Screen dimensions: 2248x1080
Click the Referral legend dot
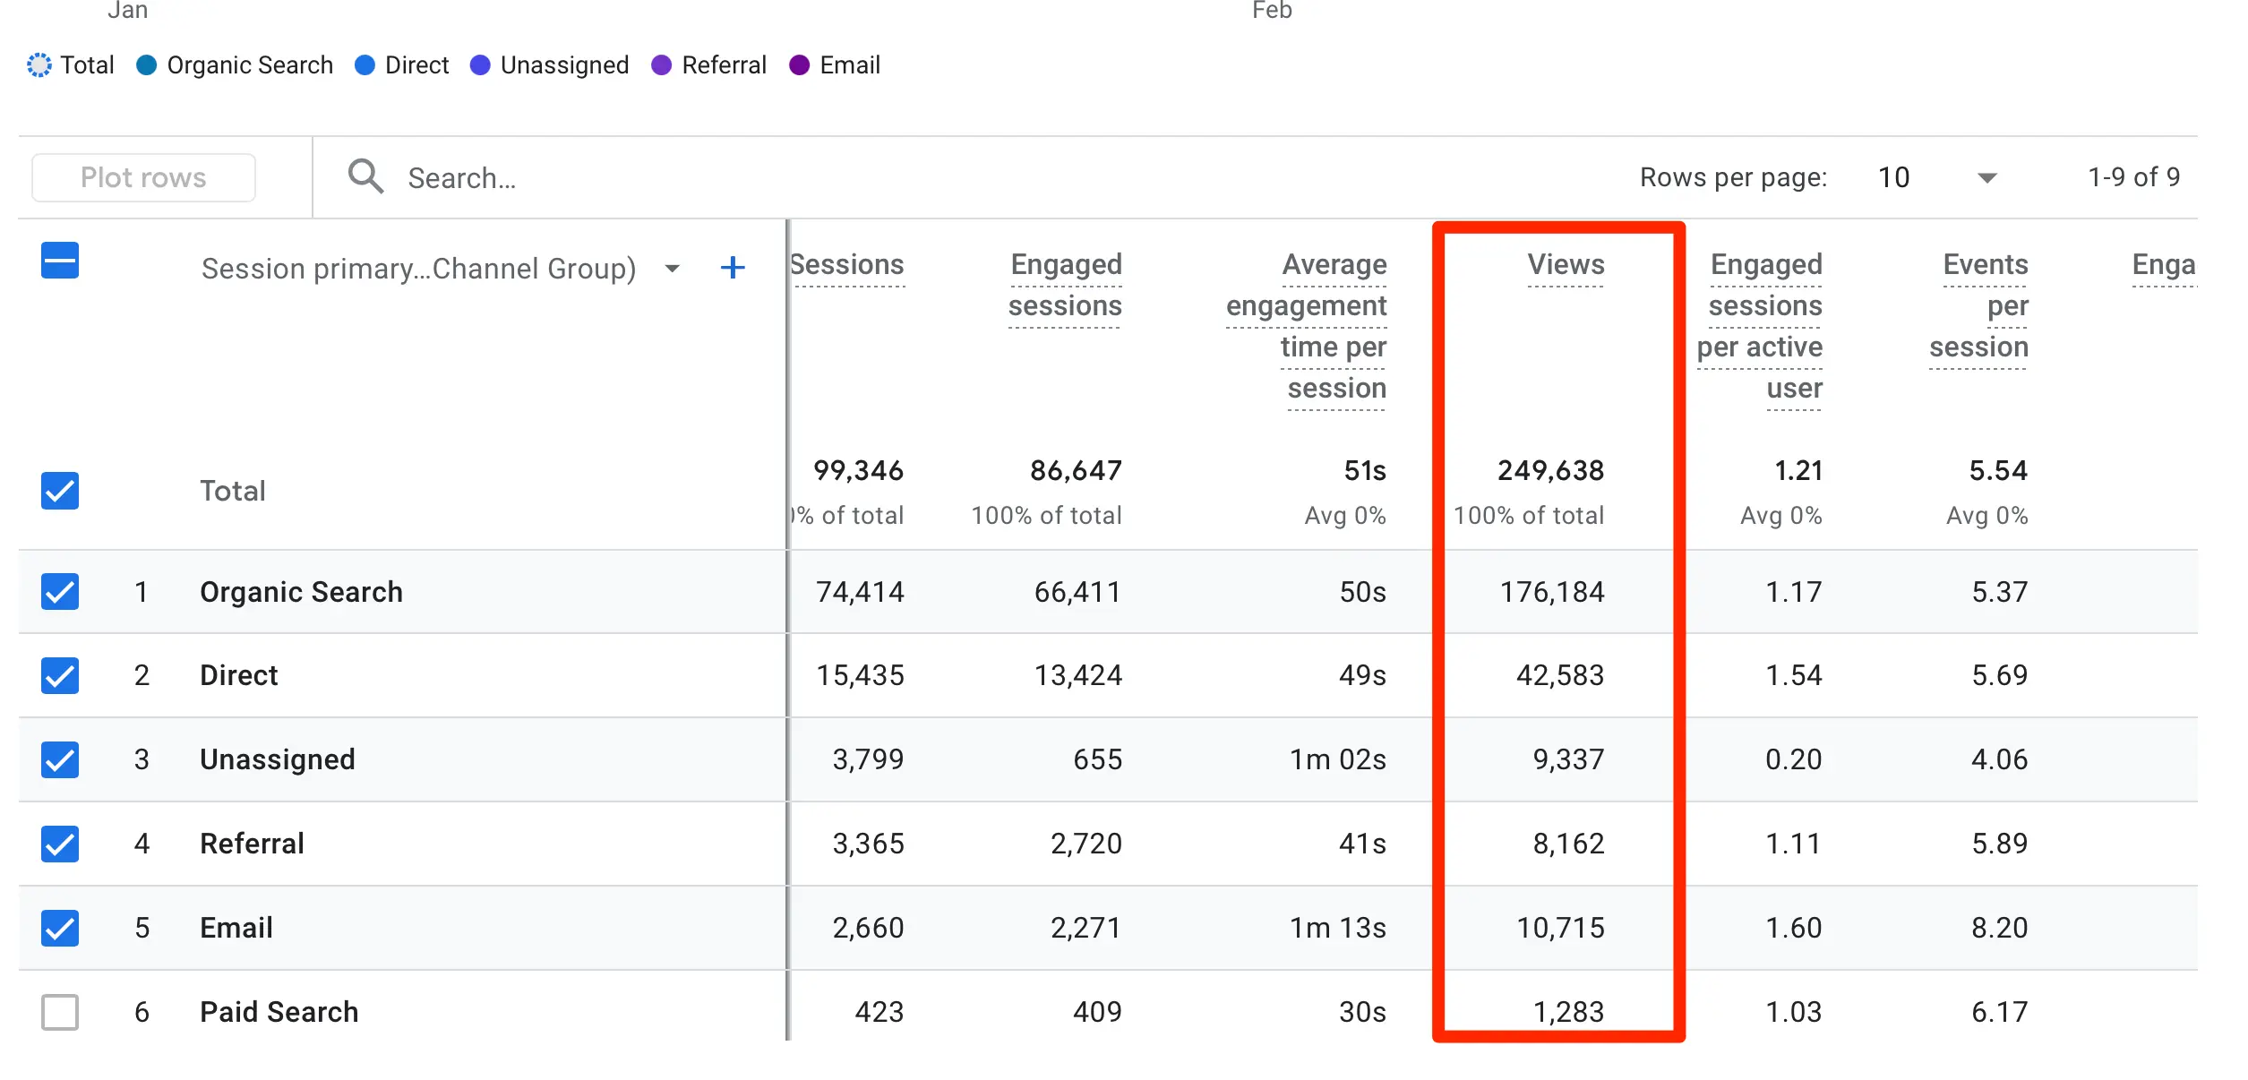[x=661, y=65]
